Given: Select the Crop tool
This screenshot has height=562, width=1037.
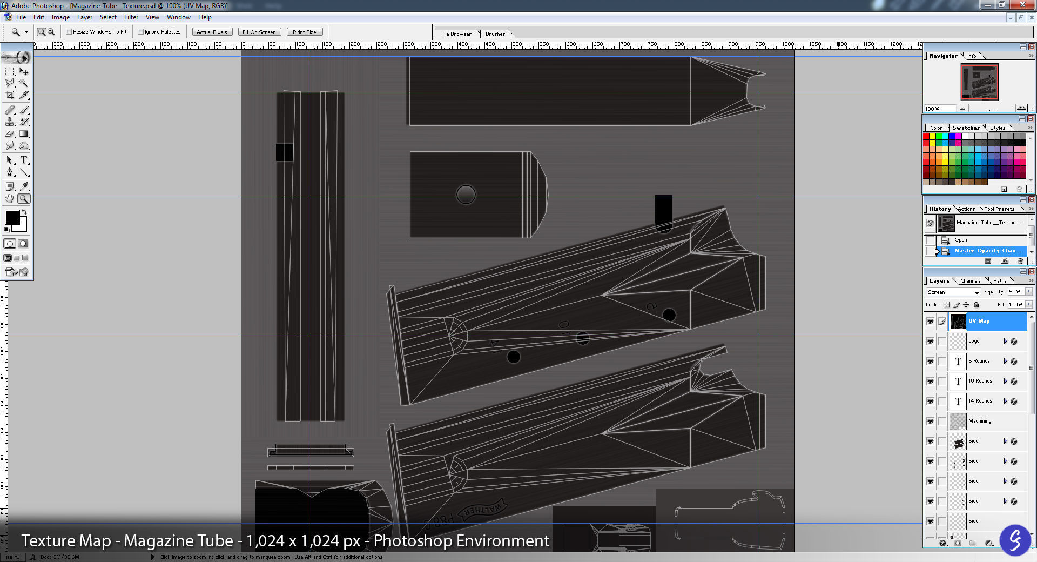Looking at the screenshot, I should pyautogui.click(x=10, y=95).
